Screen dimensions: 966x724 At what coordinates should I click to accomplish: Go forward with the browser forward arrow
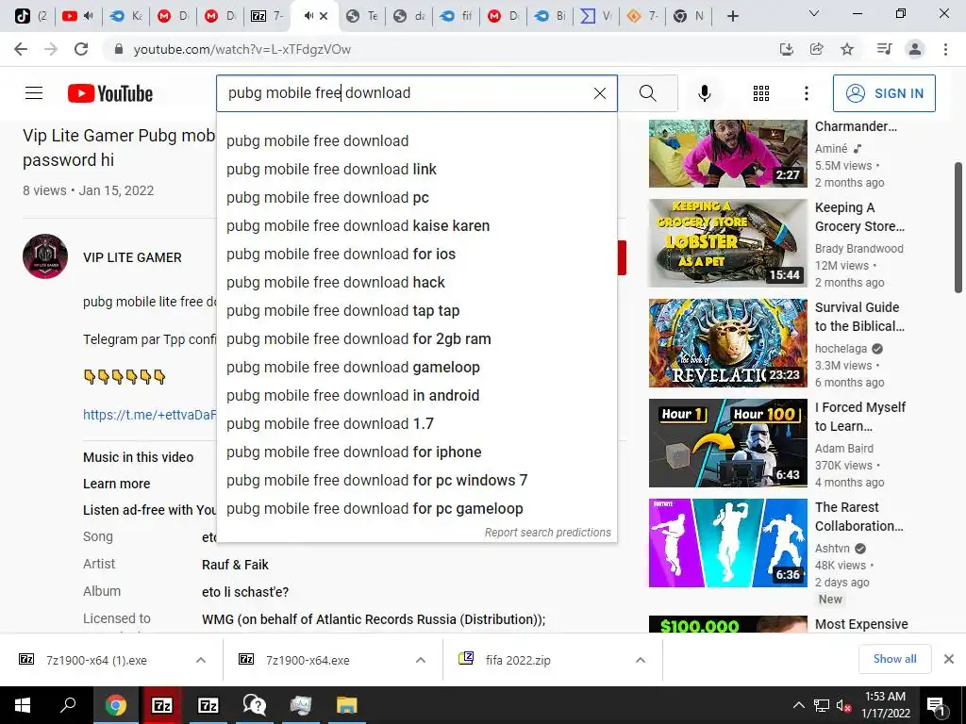(x=51, y=49)
